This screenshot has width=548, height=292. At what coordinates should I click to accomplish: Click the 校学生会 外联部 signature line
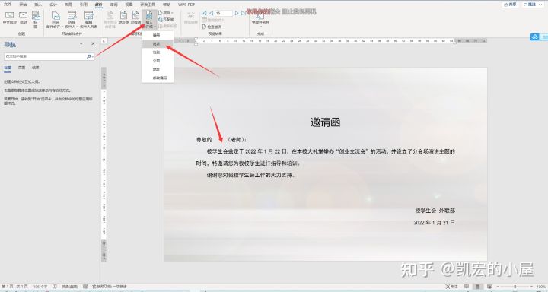coord(435,211)
